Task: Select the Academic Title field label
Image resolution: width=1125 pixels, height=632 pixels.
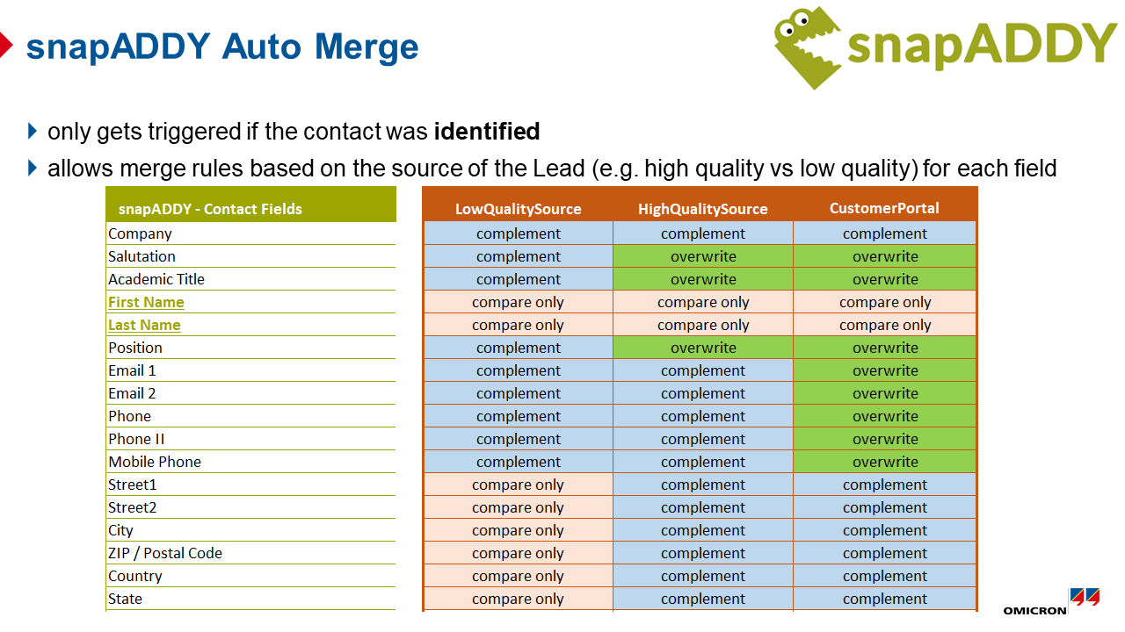Action: 156,279
